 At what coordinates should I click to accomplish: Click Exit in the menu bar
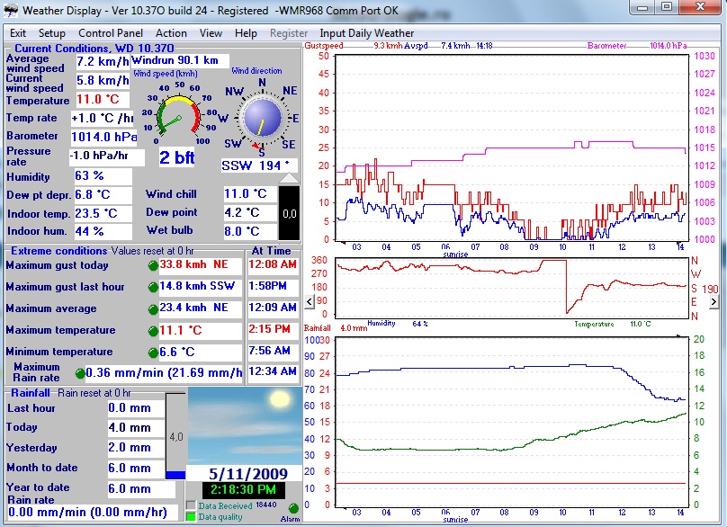18,33
